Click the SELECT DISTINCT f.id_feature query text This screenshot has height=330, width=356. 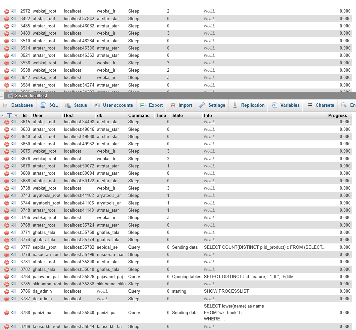pyautogui.click(x=251, y=276)
